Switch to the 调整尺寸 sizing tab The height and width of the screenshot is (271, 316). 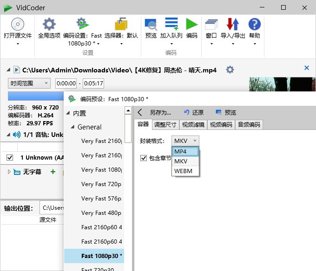(165, 125)
